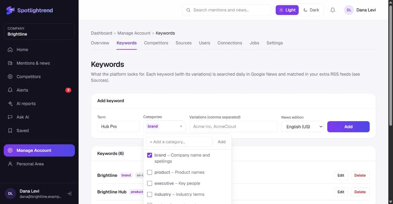Click the red Alerts badge showing 3

click(68, 90)
